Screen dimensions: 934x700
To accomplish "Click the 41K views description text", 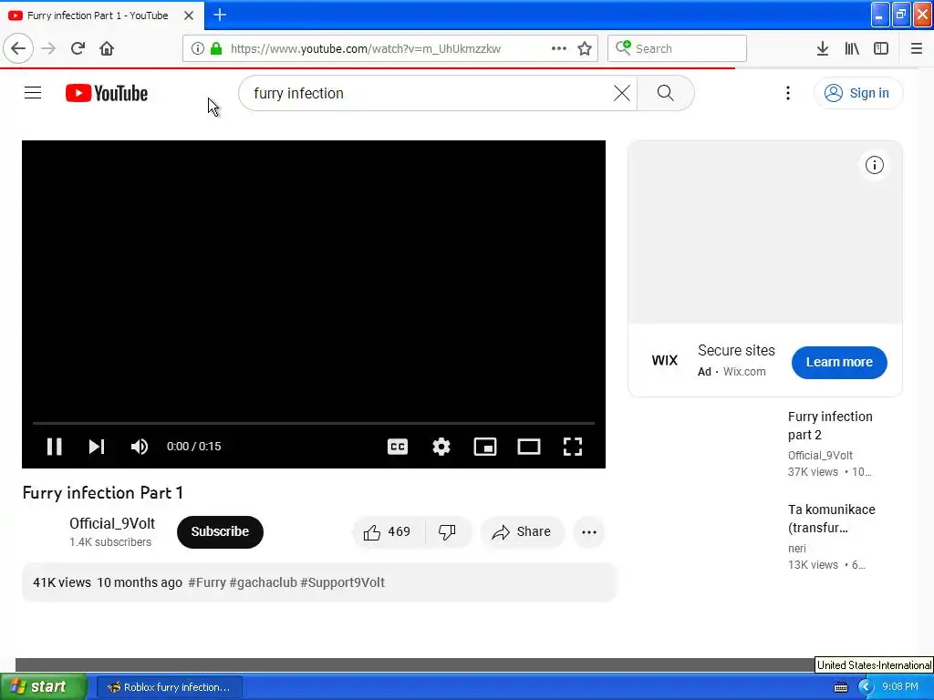I will pyautogui.click(x=61, y=582).
